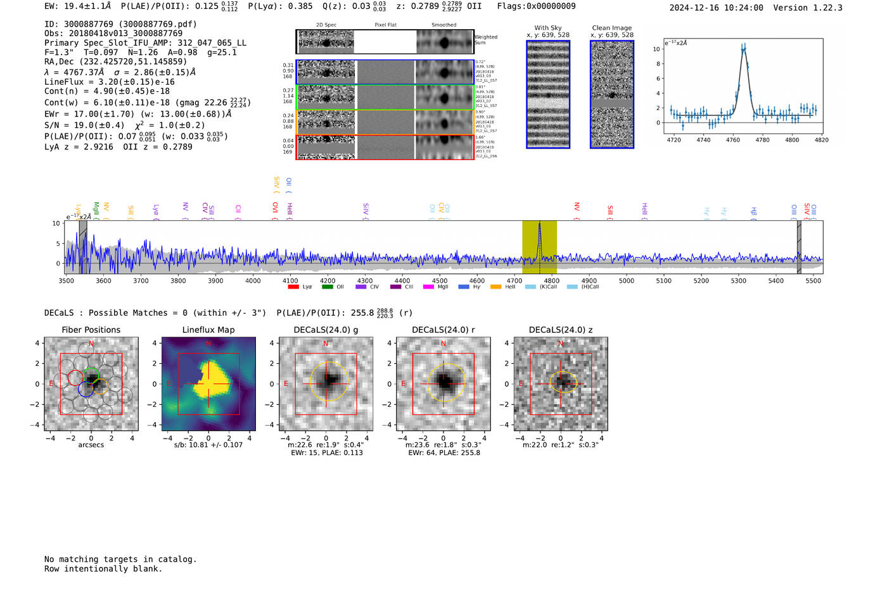Open the Gaussian line-fit plot

[743, 86]
